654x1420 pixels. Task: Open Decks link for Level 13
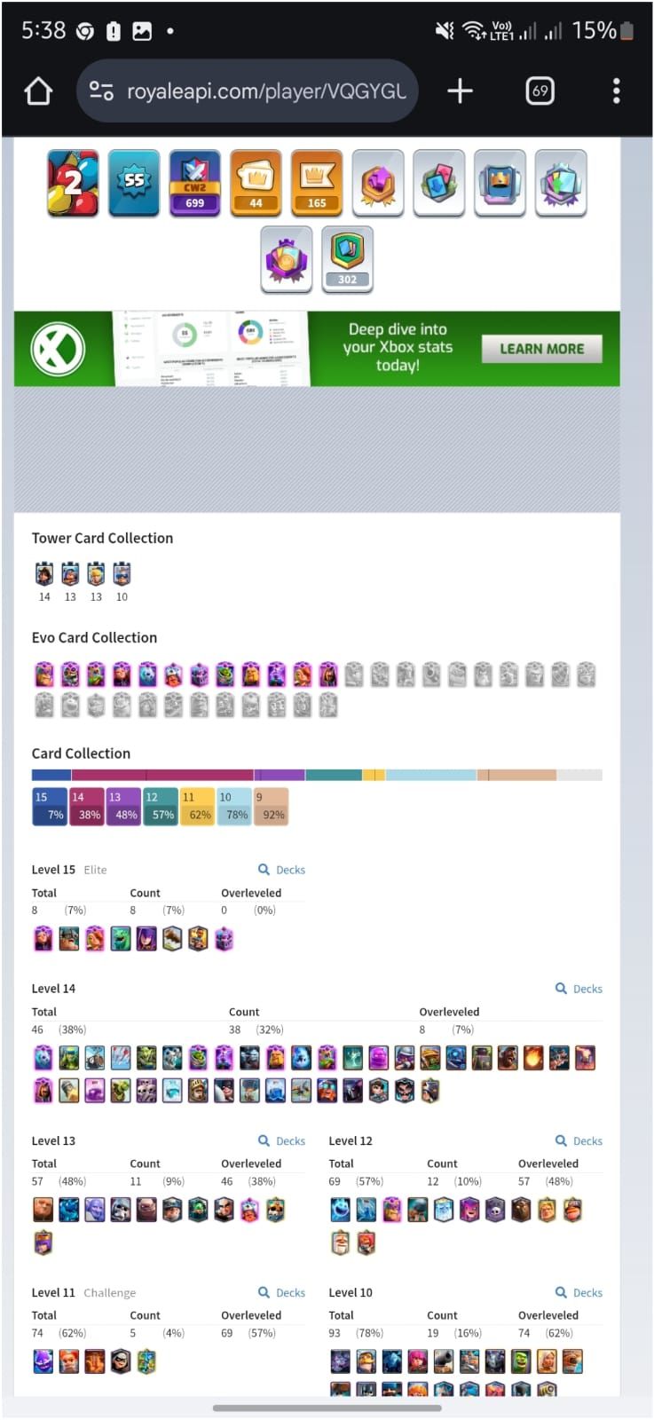(x=281, y=1141)
